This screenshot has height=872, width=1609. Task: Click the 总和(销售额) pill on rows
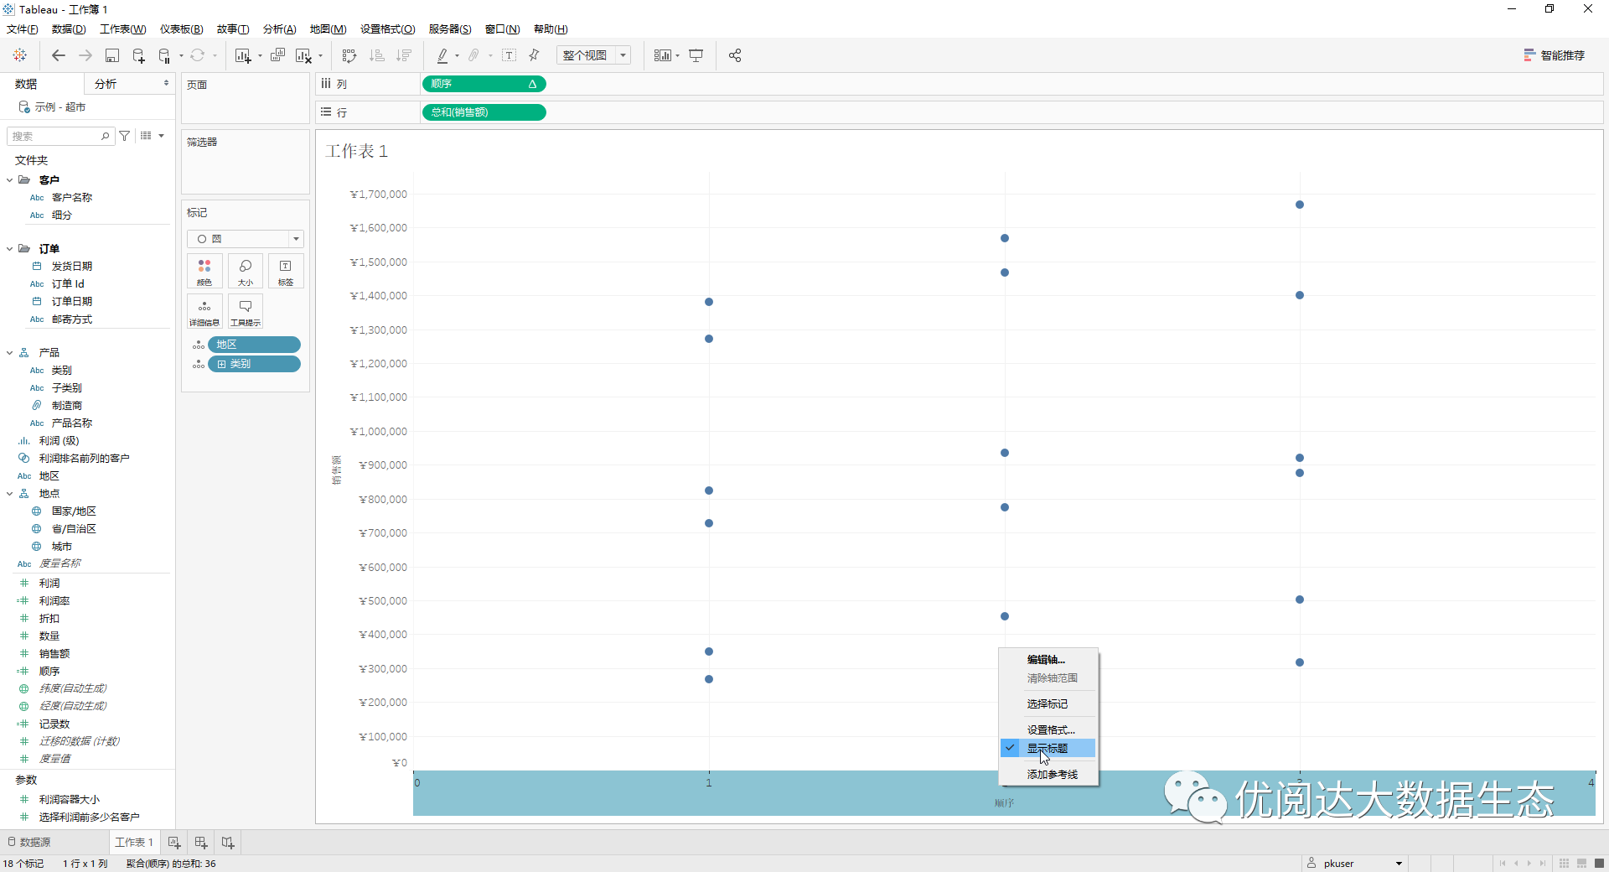coord(484,112)
